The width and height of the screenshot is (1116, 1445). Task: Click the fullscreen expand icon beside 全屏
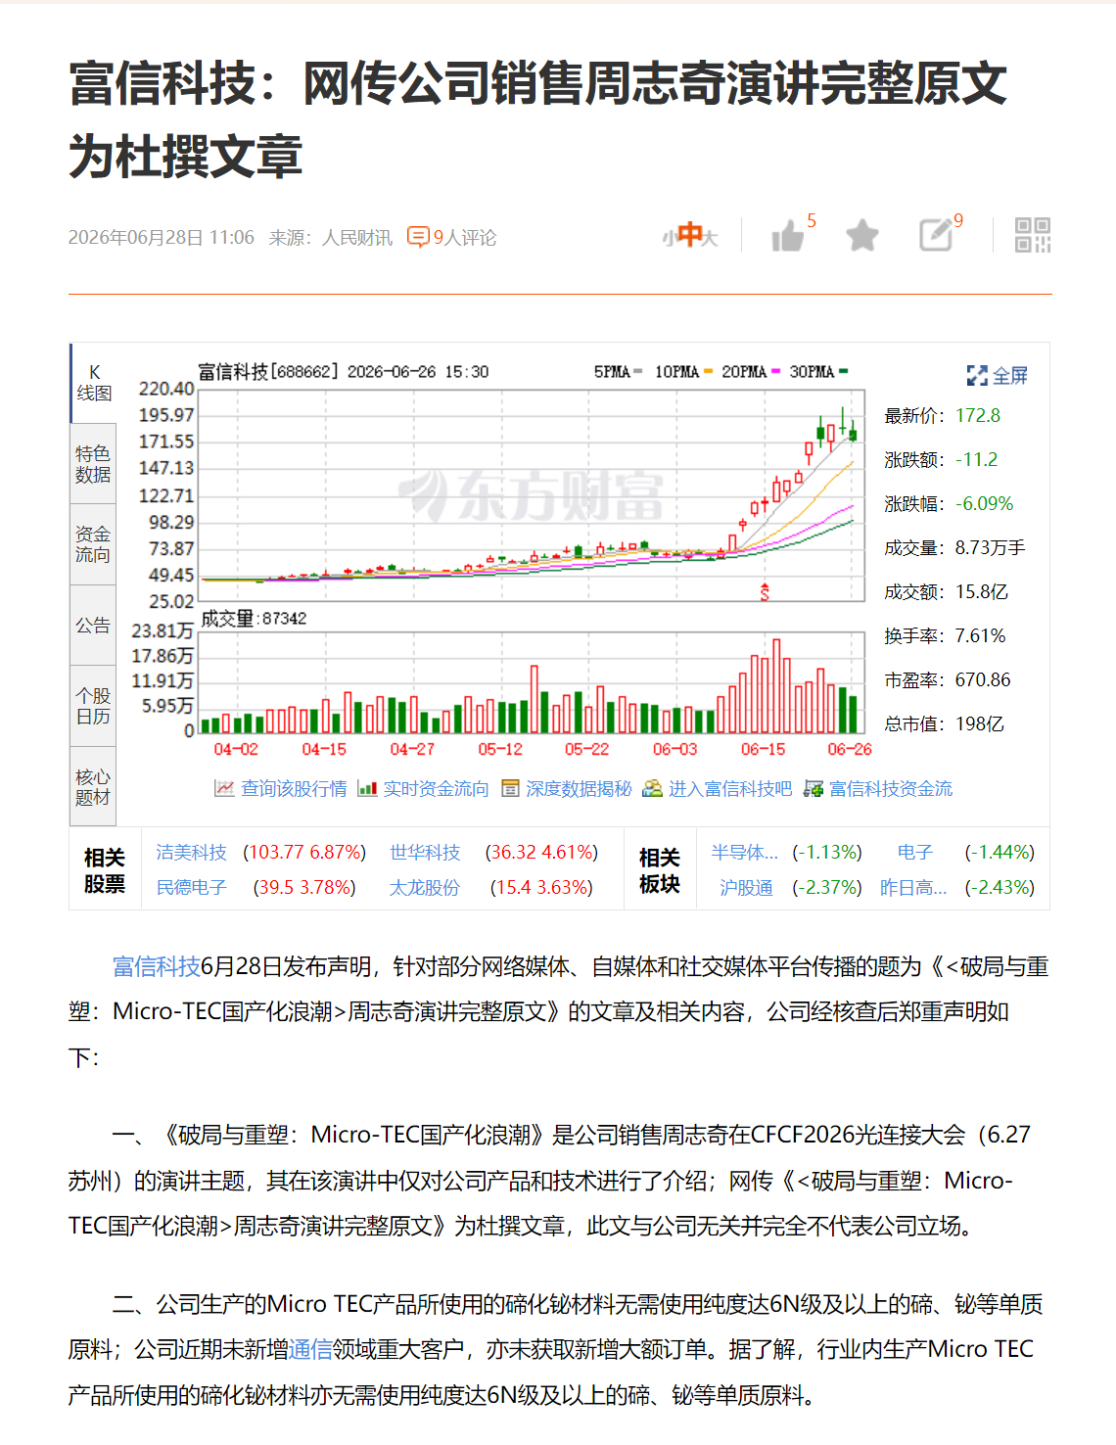click(x=977, y=375)
